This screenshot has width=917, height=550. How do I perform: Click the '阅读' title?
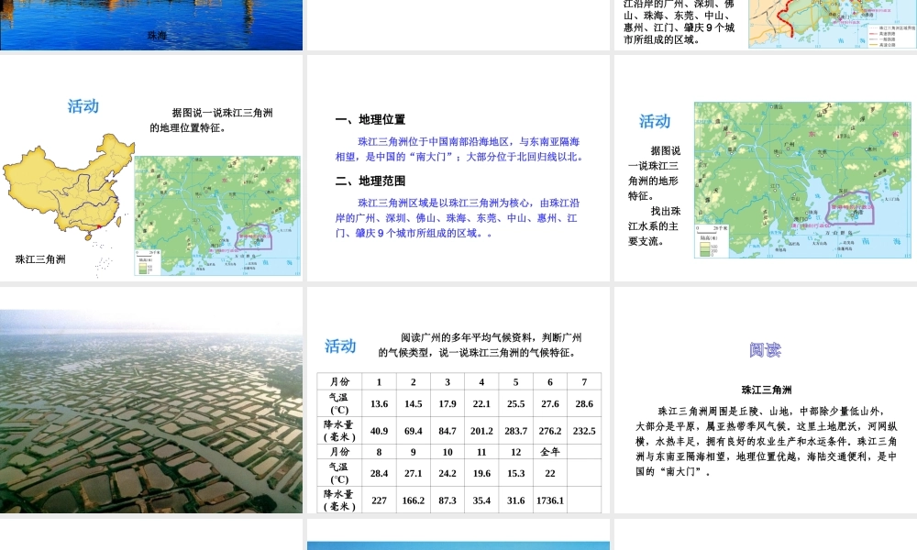tap(765, 349)
